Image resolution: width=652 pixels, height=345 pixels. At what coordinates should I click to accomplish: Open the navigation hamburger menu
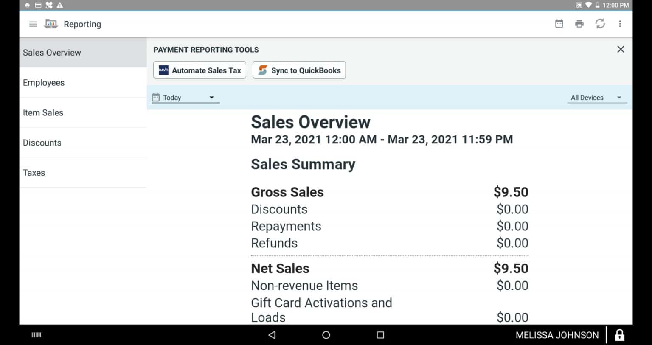[33, 24]
